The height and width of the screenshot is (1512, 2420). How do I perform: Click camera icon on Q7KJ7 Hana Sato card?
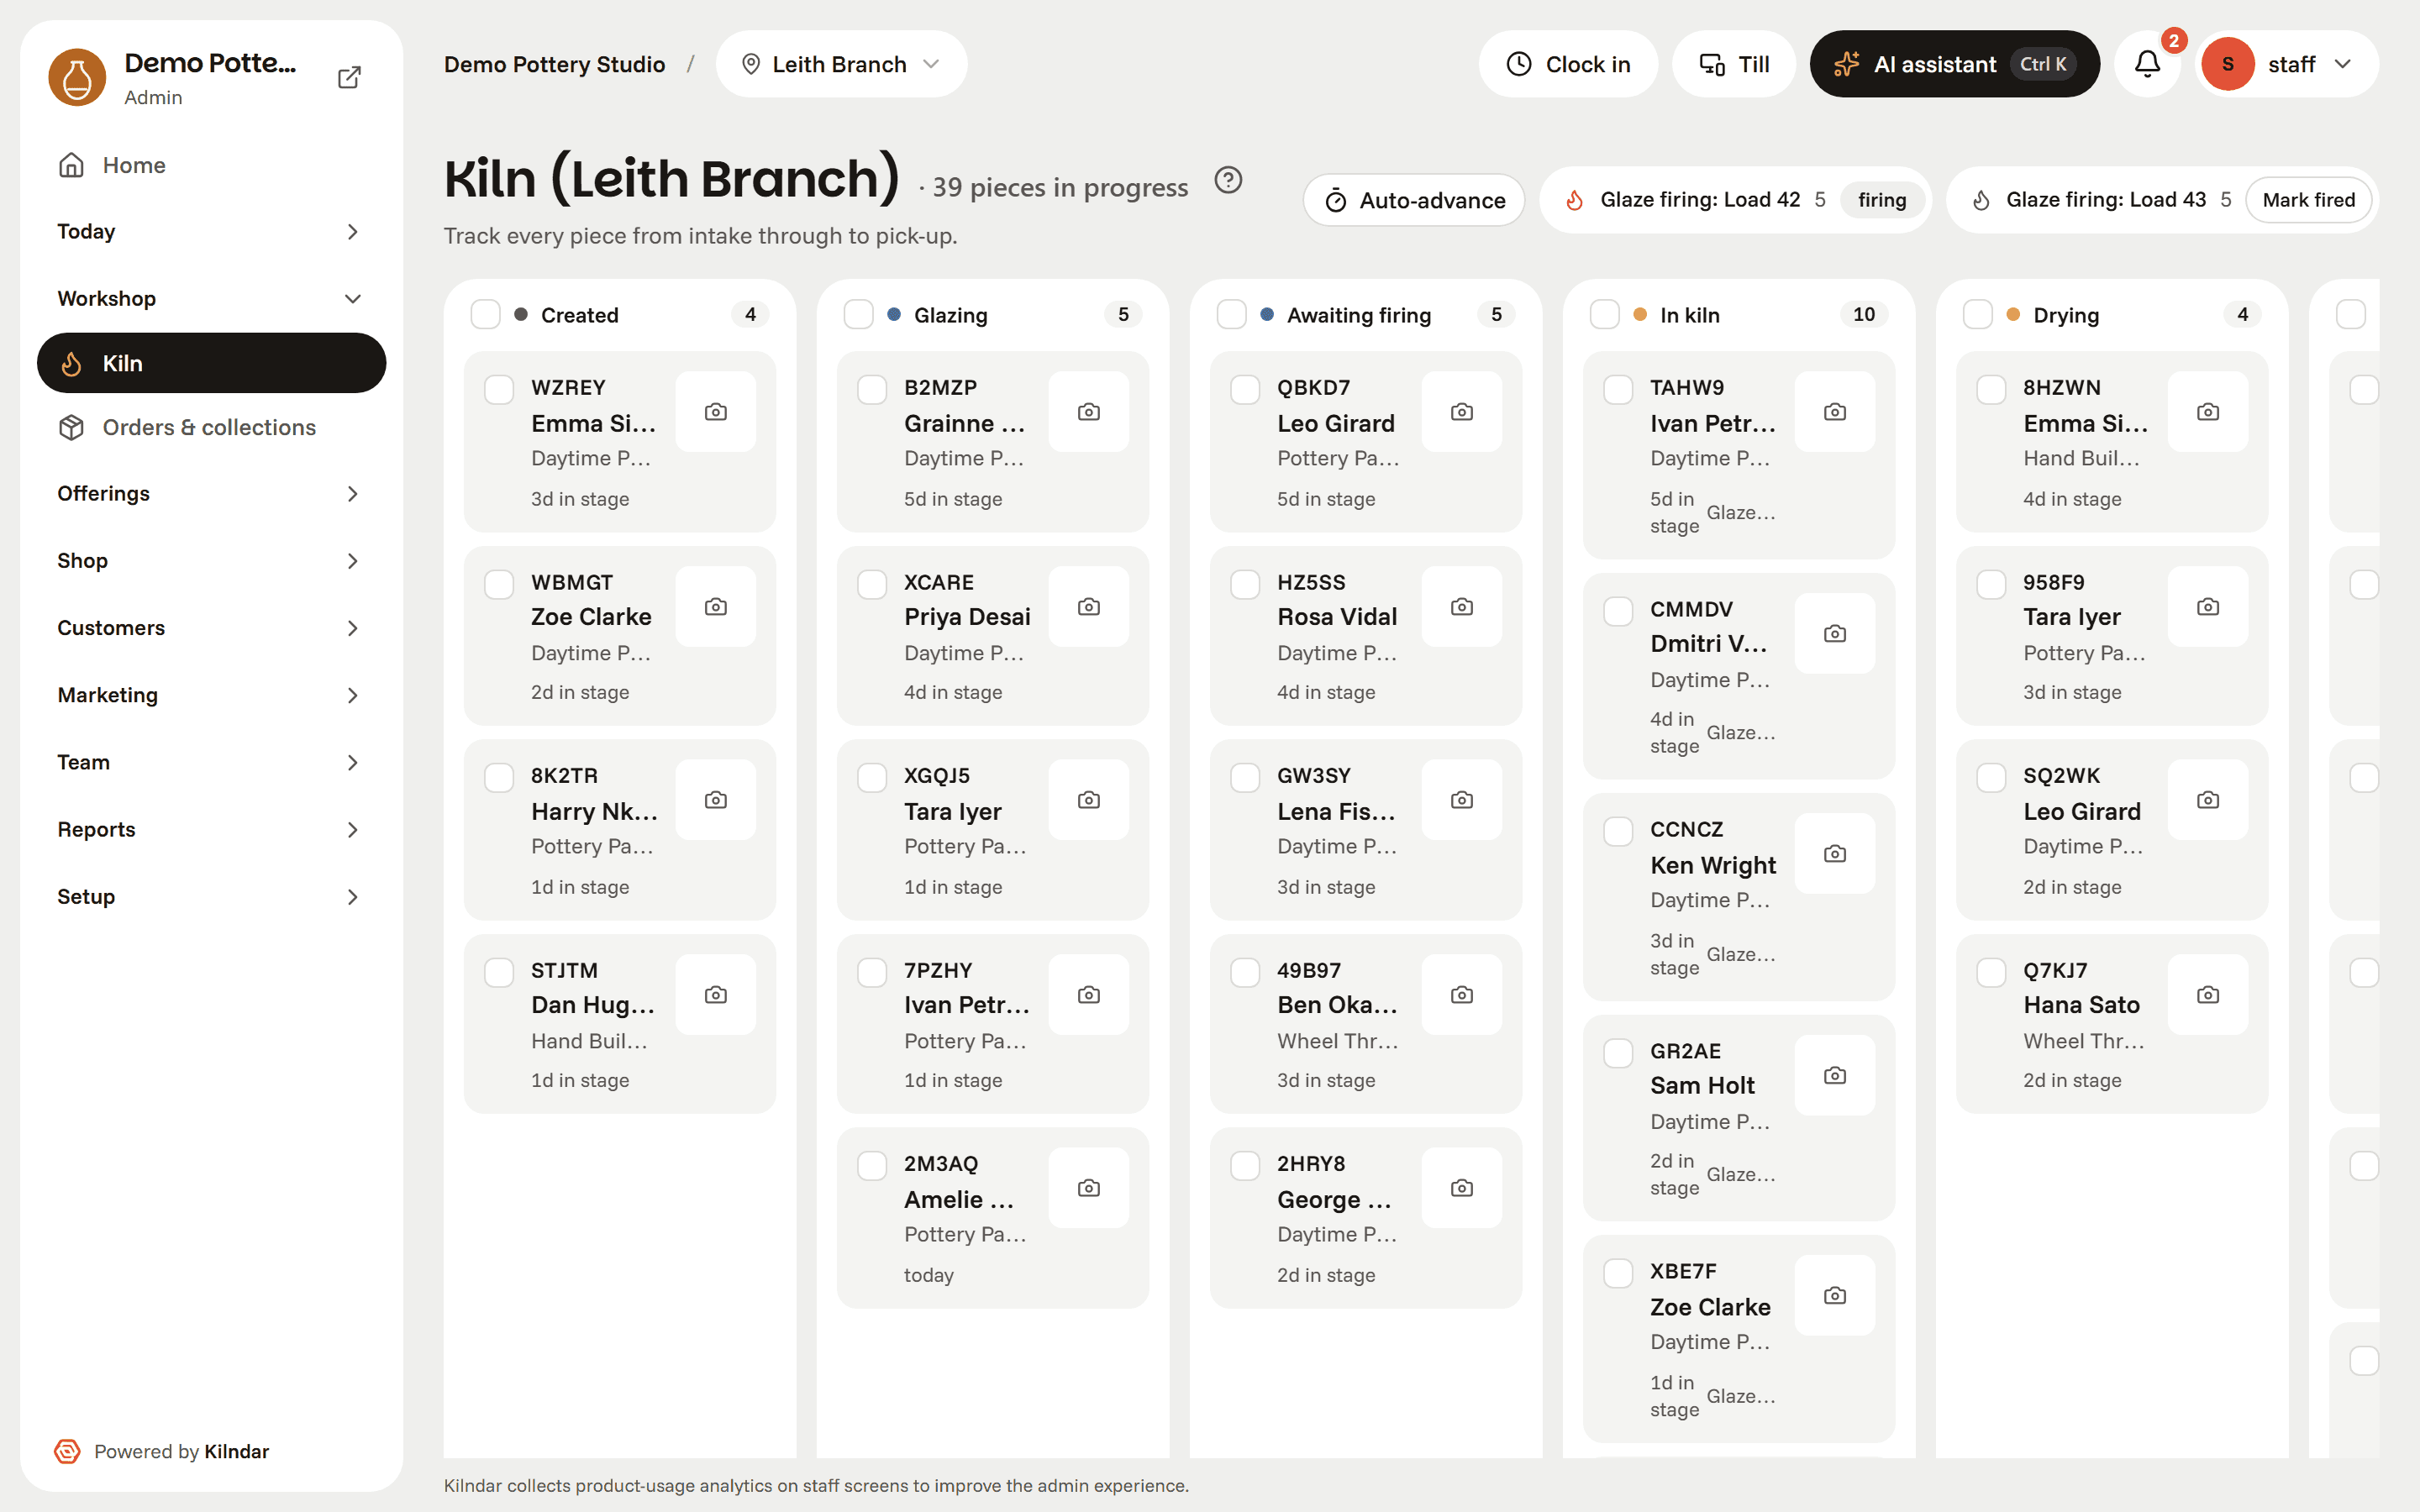(x=2208, y=995)
